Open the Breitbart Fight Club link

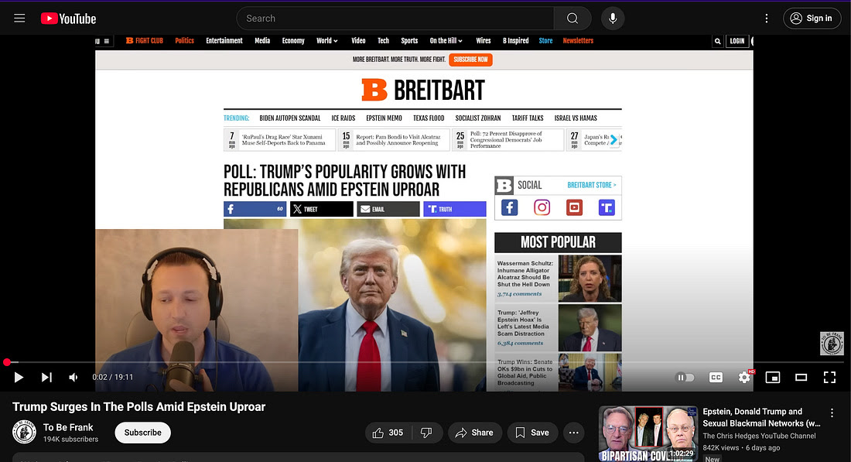tap(145, 41)
